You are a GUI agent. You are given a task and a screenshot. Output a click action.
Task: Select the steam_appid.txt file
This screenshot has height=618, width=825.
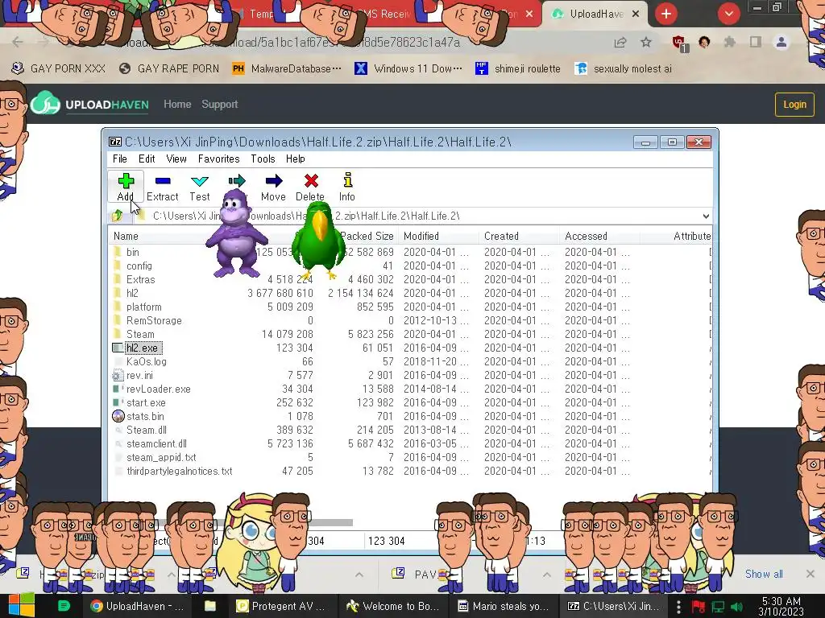161,457
